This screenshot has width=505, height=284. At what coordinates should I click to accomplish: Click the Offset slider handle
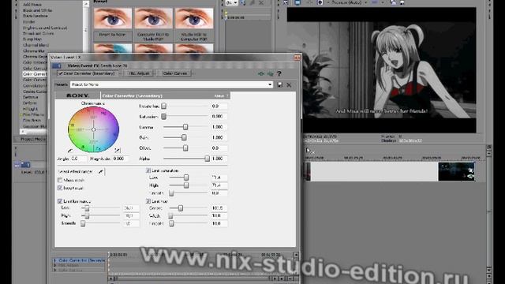[185, 148]
